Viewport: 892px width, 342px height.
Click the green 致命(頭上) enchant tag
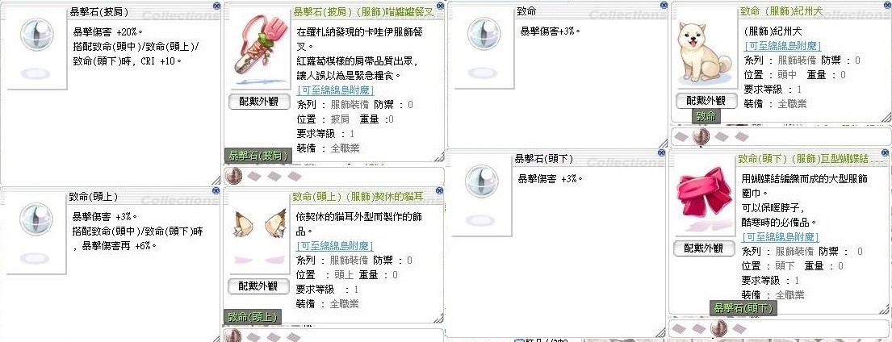point(253,318)
